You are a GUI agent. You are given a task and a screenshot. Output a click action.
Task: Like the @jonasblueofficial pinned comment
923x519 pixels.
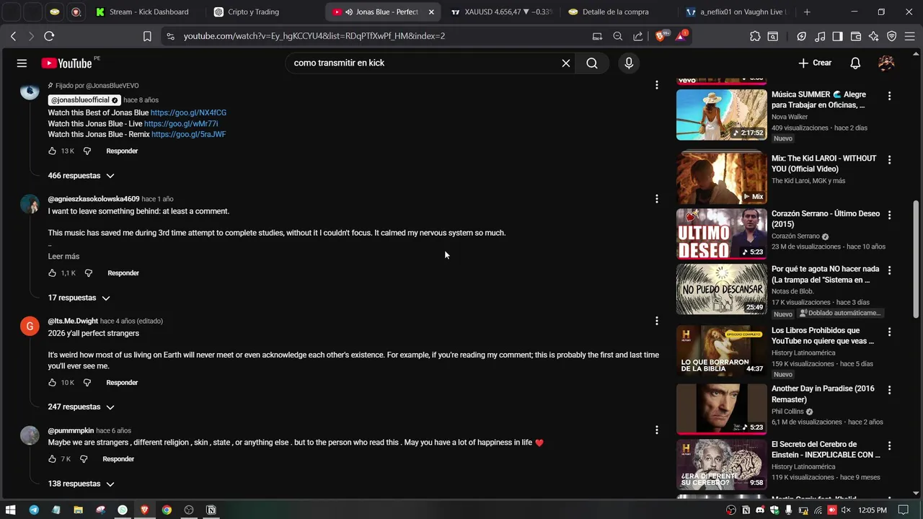pos(52,151)
